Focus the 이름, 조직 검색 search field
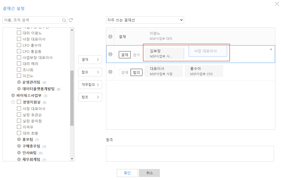The image size is (281, 180). point(32,20)
